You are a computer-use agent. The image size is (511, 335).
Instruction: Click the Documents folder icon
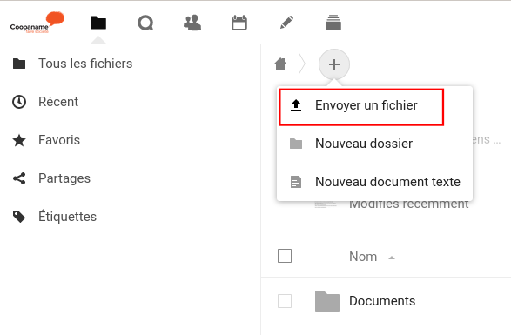click(327, 301)
